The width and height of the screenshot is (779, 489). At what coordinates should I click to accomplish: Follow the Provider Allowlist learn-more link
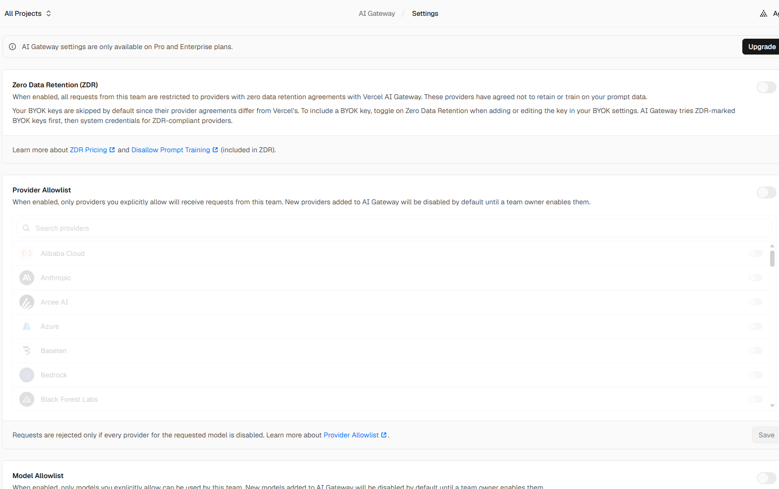355,435
